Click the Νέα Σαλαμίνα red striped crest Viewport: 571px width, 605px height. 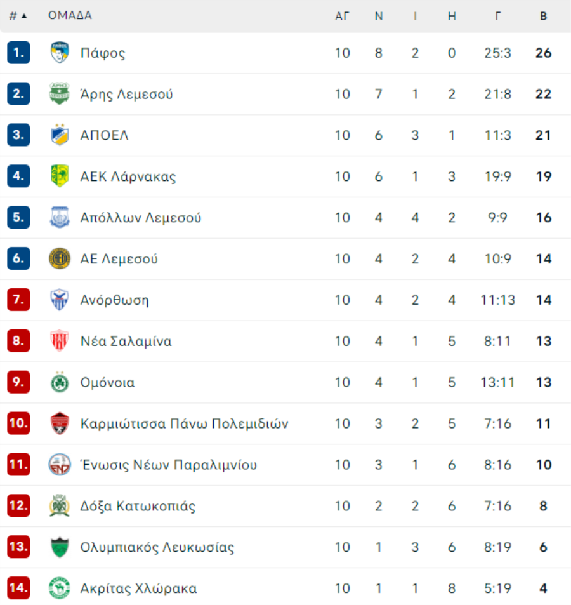click(x=60, y=341)
